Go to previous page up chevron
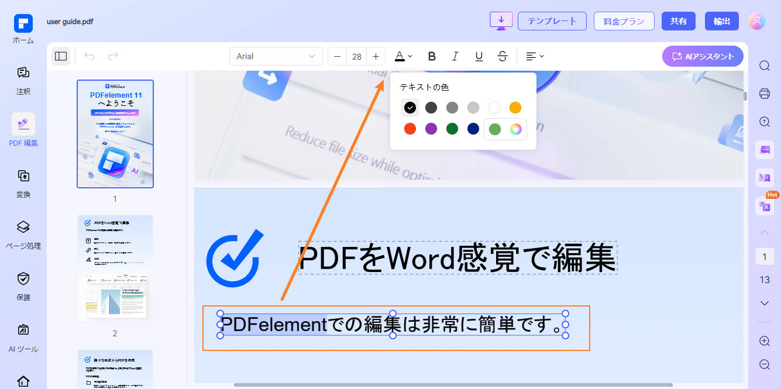 tap(765, 233)
